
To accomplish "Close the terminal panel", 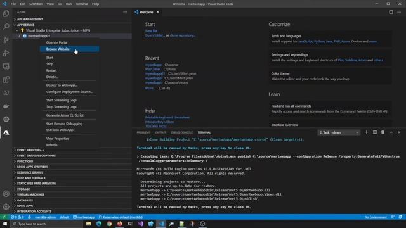I will [x=399, y=132].
